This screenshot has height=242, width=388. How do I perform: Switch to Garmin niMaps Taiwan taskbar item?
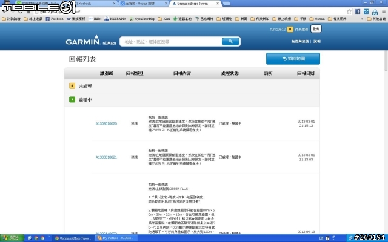point(73,238)
